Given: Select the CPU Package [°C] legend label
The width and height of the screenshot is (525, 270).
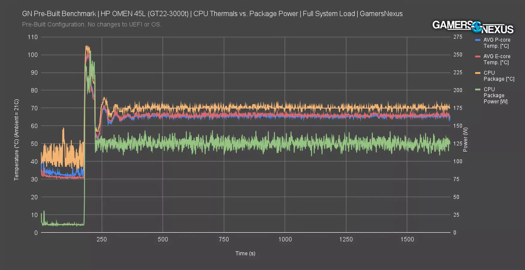Looking at the screenshot, I should coord(499,76).
